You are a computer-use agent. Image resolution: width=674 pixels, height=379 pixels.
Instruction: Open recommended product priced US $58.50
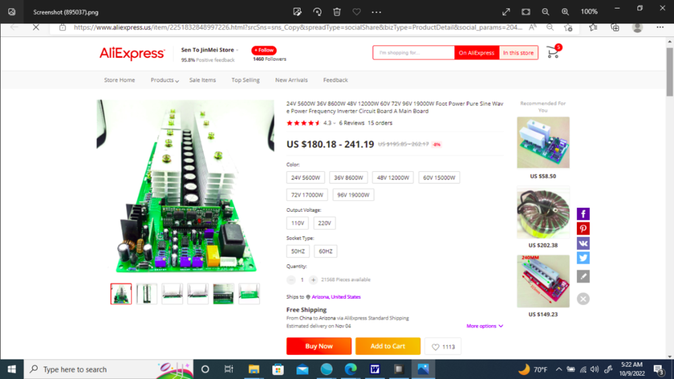[x=543, y=142]
